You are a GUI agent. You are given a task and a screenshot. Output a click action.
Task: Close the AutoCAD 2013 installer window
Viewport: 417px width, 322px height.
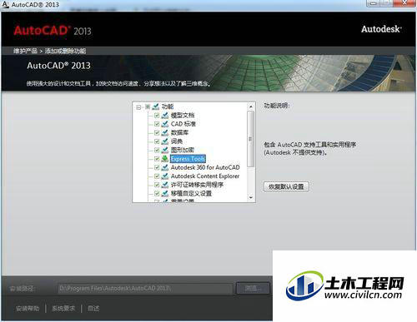tap(404, 3)
